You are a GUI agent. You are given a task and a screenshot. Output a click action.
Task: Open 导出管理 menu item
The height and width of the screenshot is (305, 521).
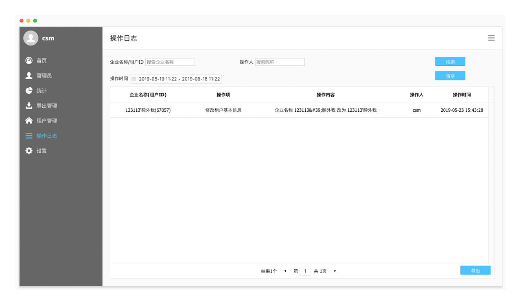pos(46,106)
